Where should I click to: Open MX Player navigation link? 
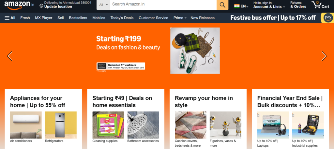[x=44, y=18]
